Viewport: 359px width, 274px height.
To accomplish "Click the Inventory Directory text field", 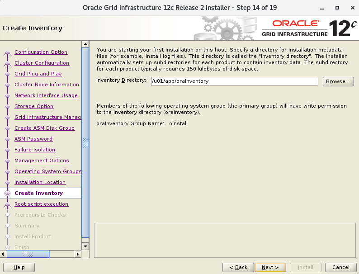I will pos(234,81).
